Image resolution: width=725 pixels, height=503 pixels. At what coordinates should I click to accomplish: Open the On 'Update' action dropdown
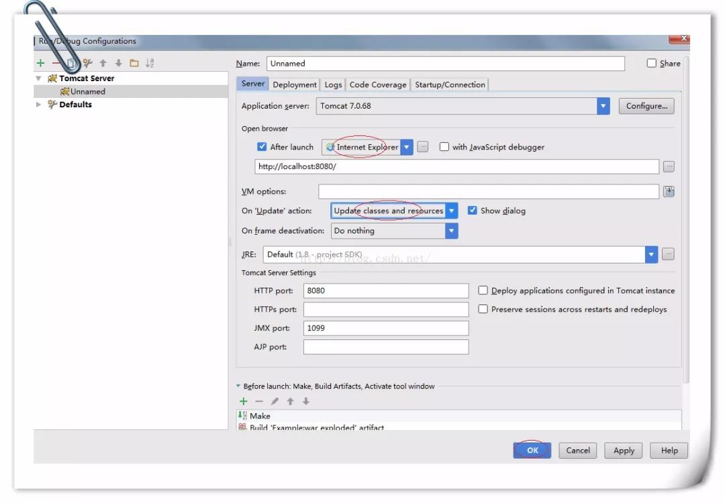[452, 211]
